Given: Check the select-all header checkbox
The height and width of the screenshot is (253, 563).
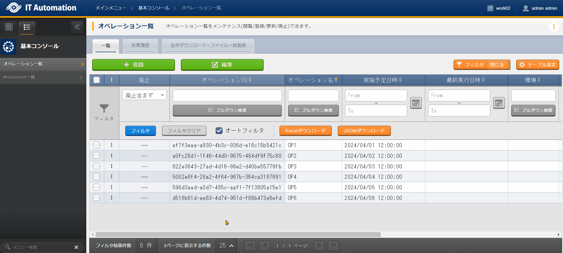Looking at the screenshot, I should coord(97,80).
